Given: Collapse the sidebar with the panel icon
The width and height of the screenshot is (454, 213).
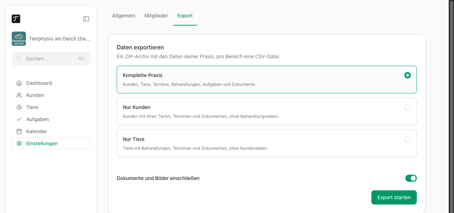Looking at the screenshot, I should coord(86,19).
